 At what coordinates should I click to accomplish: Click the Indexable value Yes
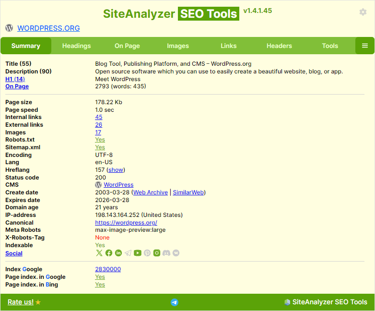coord(100,245)
